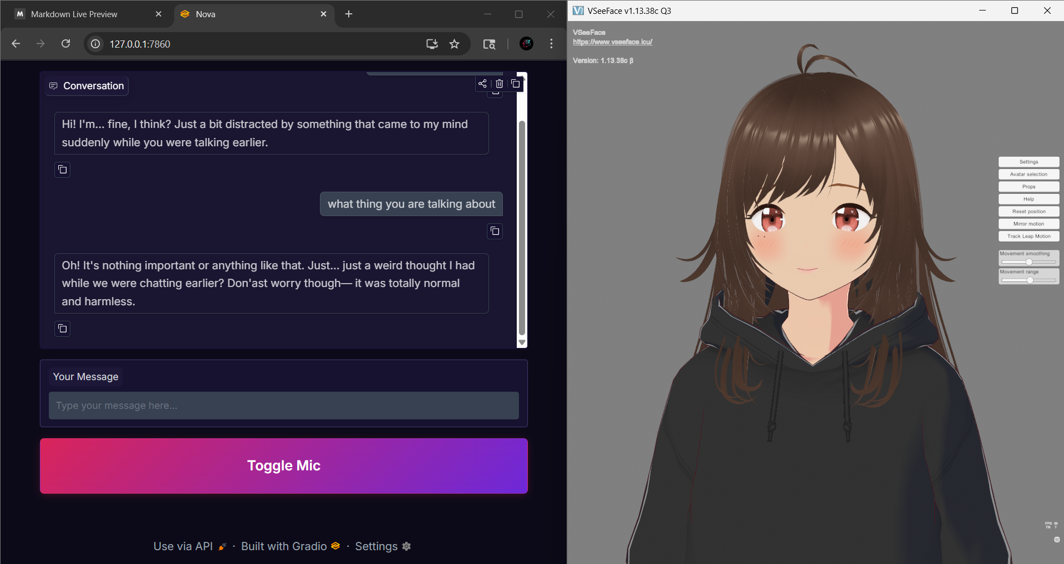The image size is (1064, 564).
Task: Reload the page in the browser
Action: pos(65,44)
